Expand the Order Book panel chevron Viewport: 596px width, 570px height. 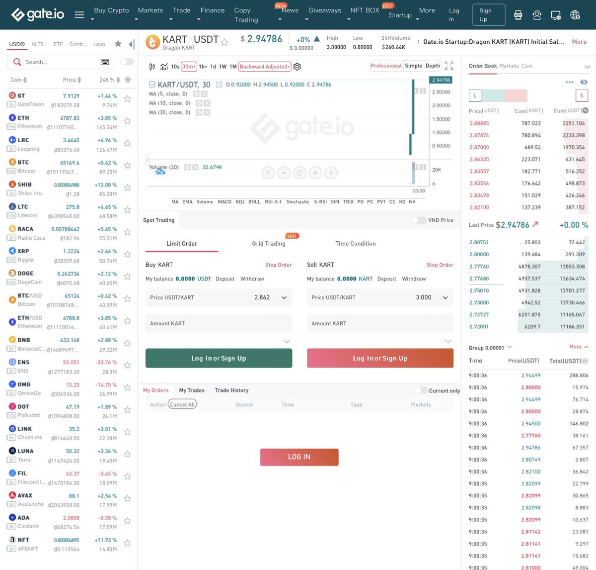pos(587,67)
